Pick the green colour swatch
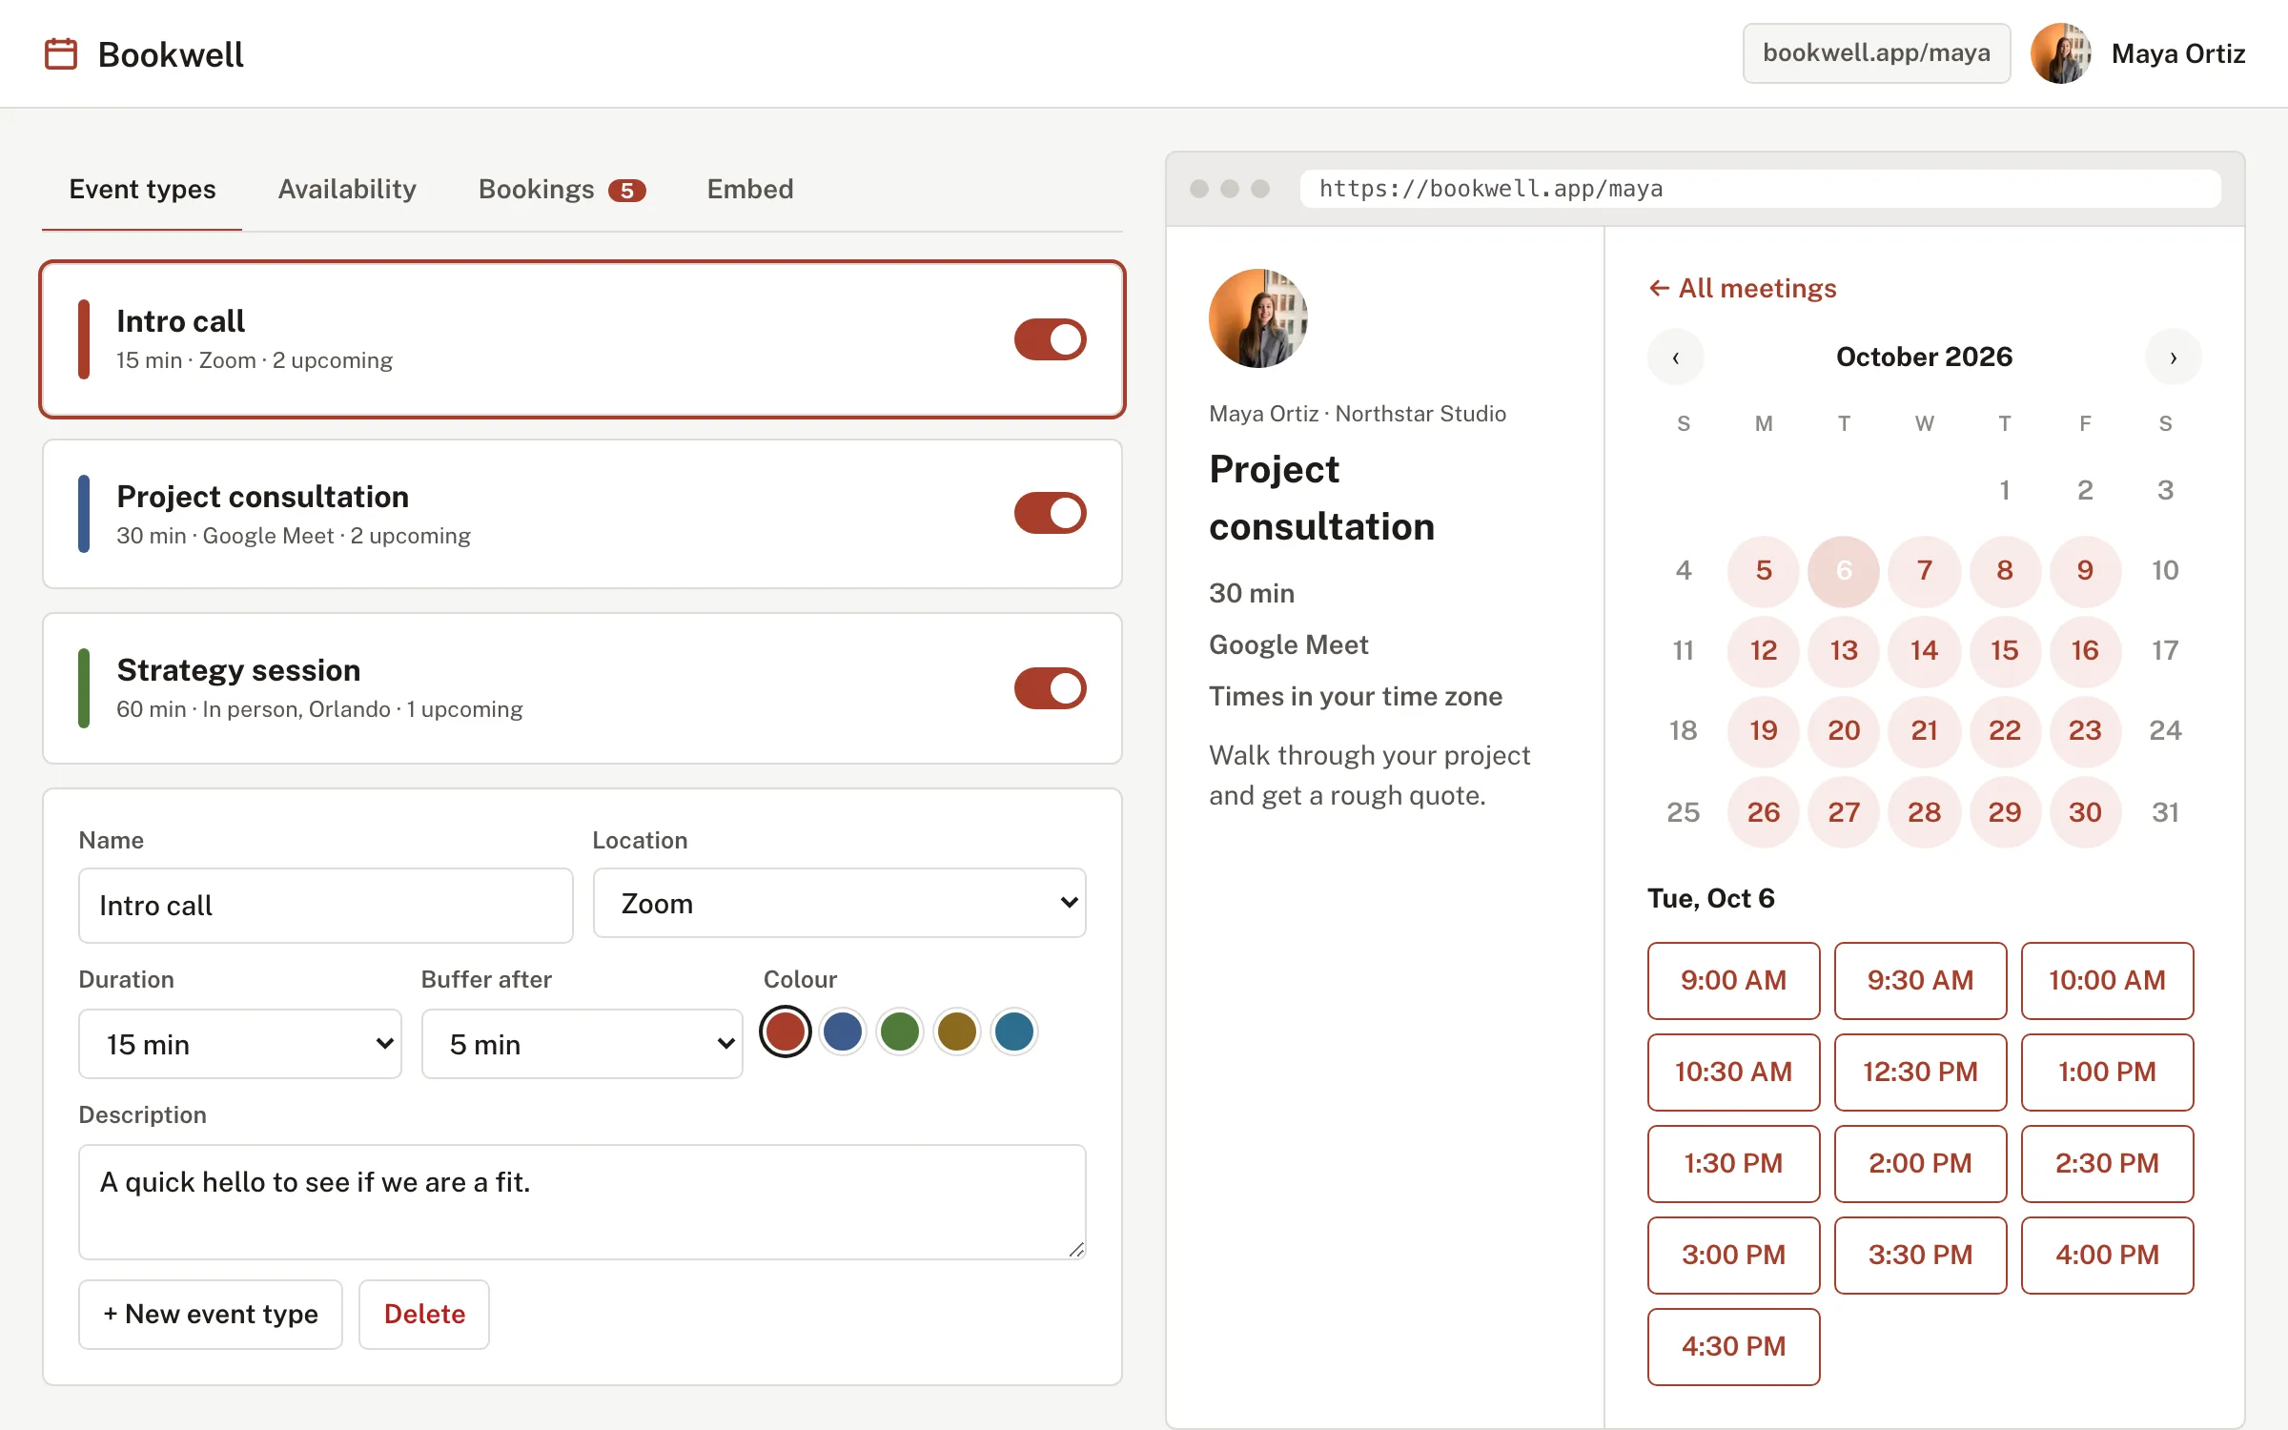This screenshot has height=1430, width=2288. tap(900, 1032)
